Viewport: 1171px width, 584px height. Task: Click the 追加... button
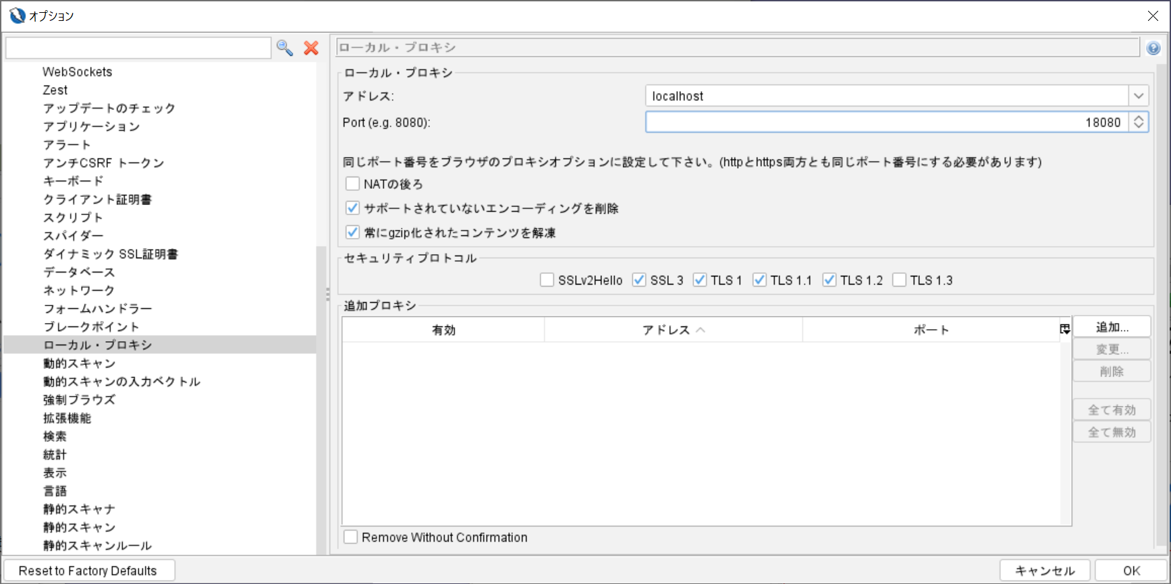pos(1112,327)
